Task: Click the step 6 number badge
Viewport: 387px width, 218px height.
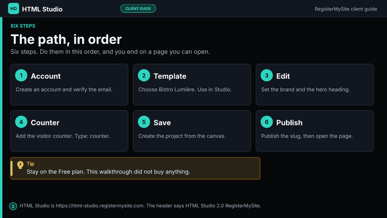Action: pyautogui.click(x=266, y=122)
